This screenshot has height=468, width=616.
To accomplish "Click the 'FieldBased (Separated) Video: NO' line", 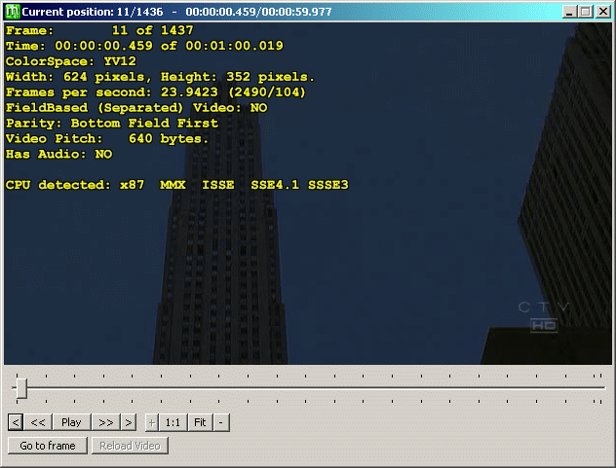I will click(136, 108).
